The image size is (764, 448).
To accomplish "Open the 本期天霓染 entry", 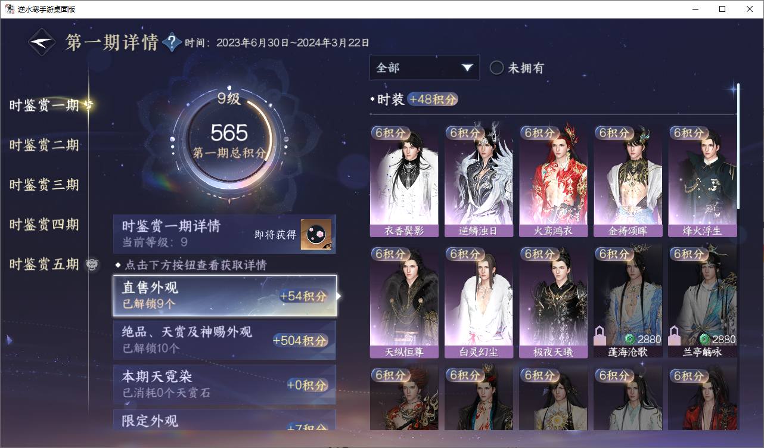I will click(225, 384).
